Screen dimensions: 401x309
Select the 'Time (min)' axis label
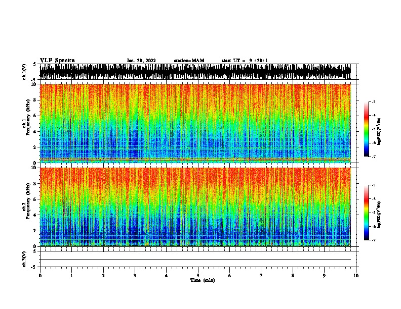coord(203,280)
